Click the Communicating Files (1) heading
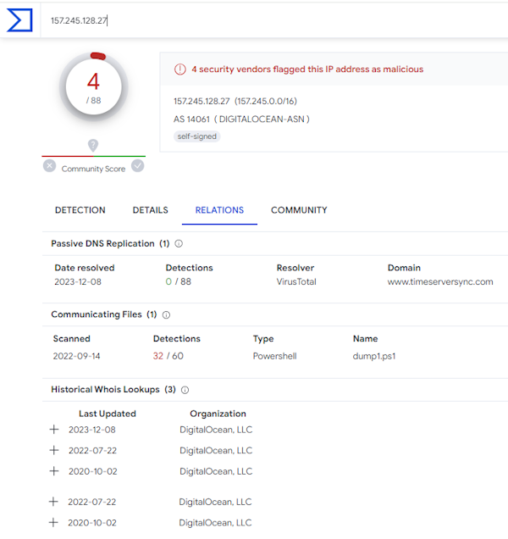 tap(104, 314)
